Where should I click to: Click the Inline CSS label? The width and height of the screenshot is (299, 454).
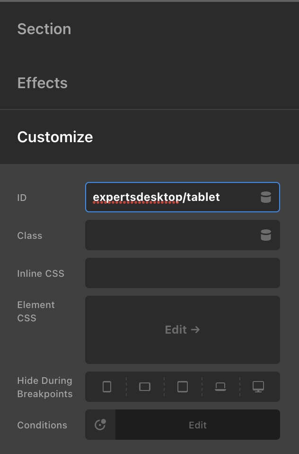tap(41, 273)
